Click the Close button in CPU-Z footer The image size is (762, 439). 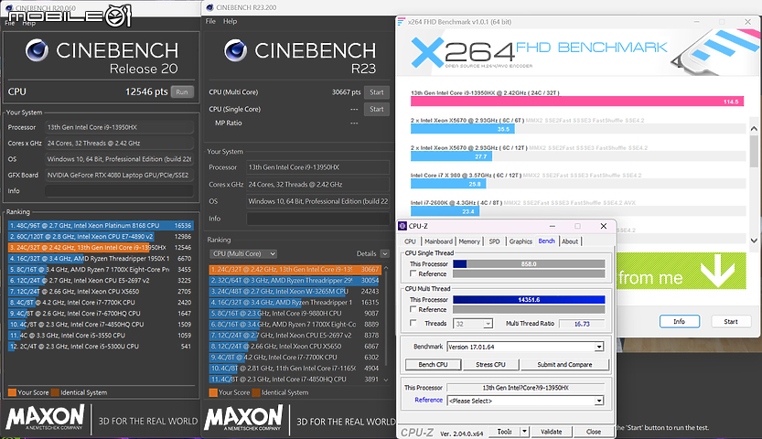[594, 432]
